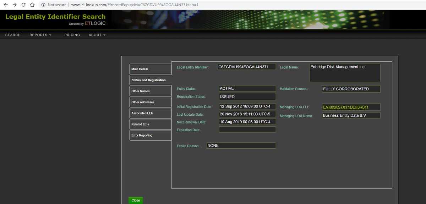The width and height of the screenshot is (426, 204).
Task: Click the Initial Registration Date field
Action: coord(247,106)
